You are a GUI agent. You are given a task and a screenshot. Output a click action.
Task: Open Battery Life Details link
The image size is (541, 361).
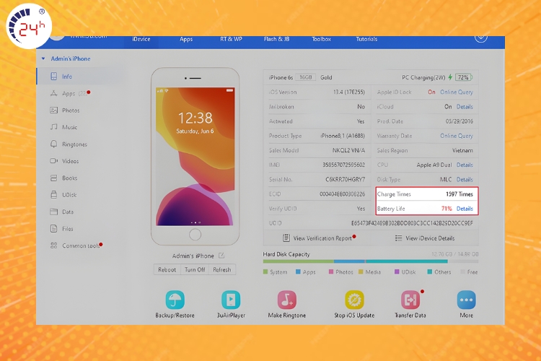click(465, 209)
